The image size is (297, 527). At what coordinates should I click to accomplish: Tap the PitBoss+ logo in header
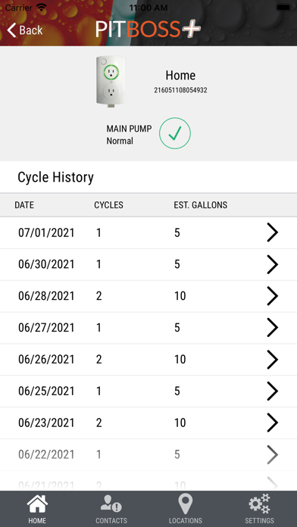(x=148, y=29)
